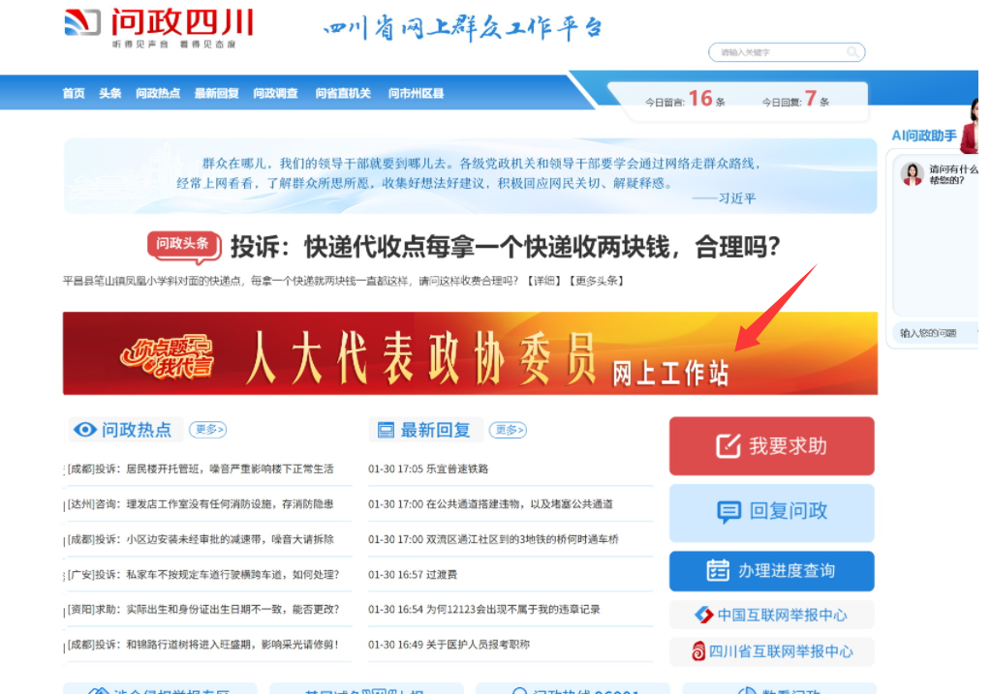Expand 更多 next to 问政热点

click(208, 430)
